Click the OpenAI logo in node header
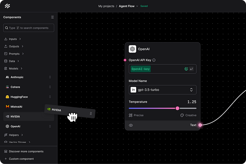This screenshot has height=164, width=246. (x=133, y=49)
